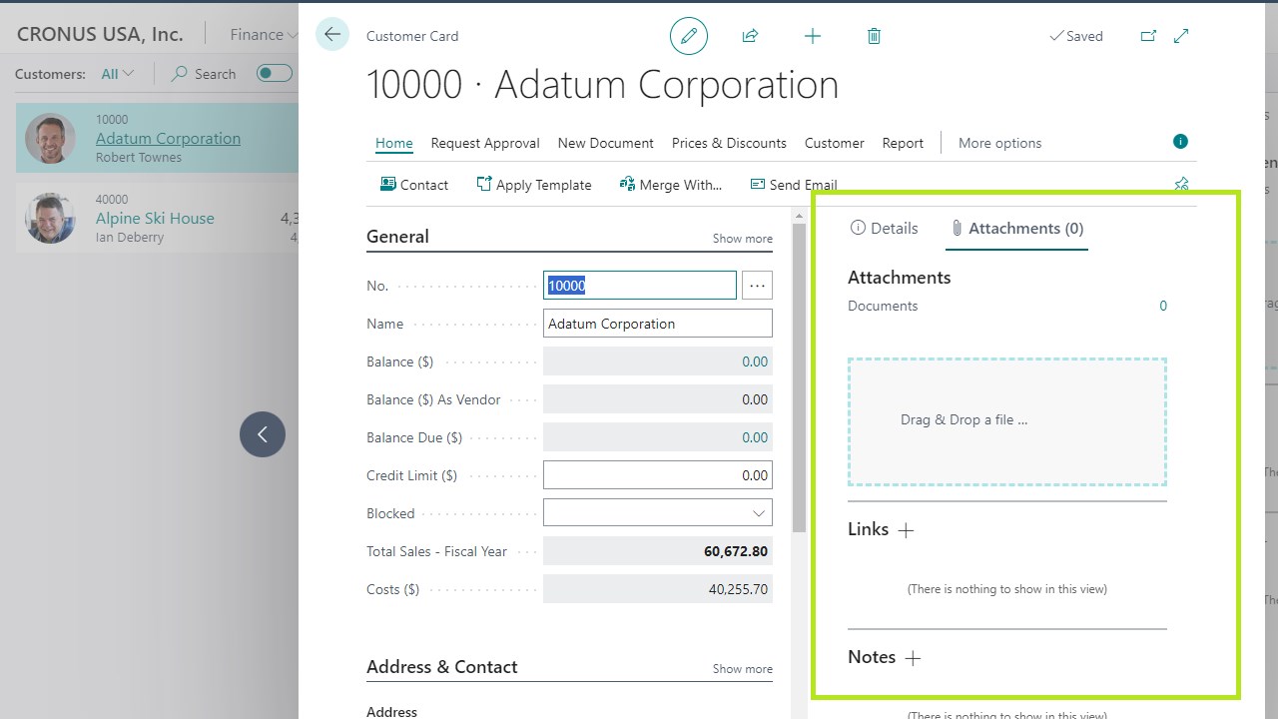
Task: Open the No. field ellipsis lookup
Action: tap(758, 286)
